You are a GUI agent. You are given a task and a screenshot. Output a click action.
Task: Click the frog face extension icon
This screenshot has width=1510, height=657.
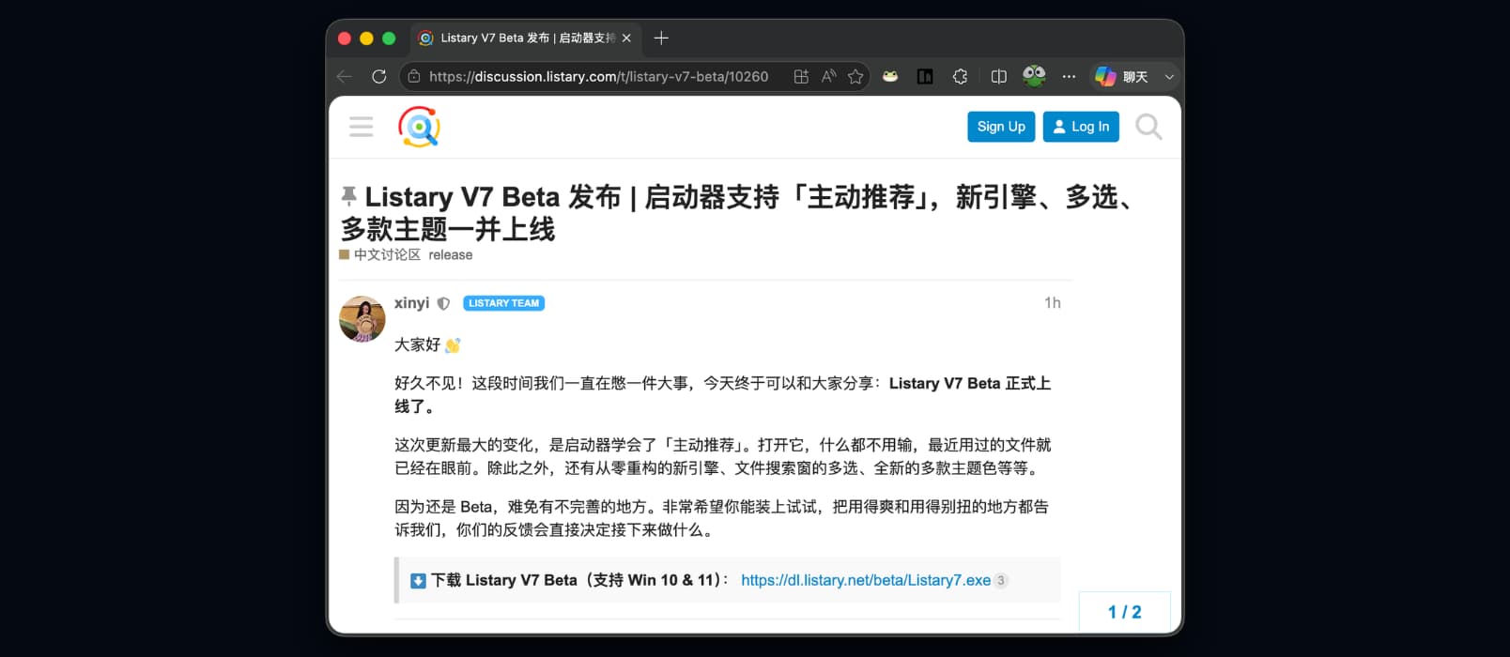point(890,77)
